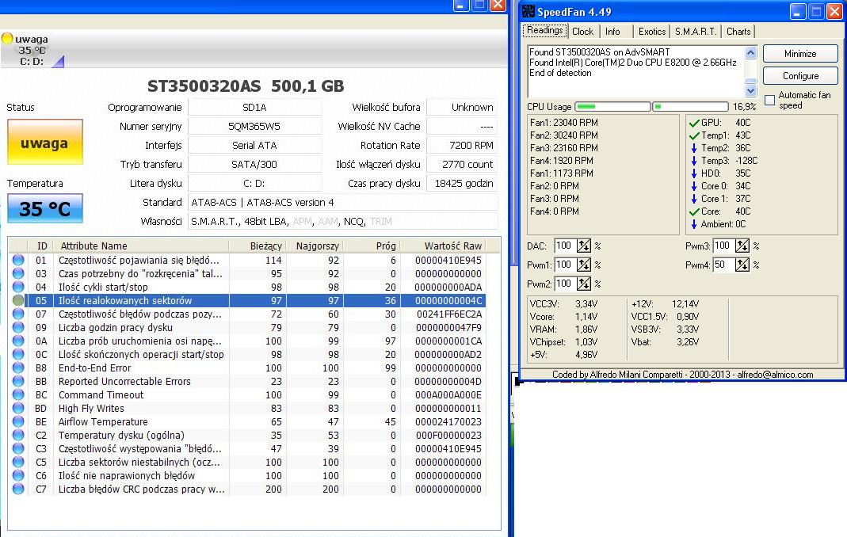The image size is (847, 537).
Task: Click the first CPU Usage progress bar
Action: point(612,106)
